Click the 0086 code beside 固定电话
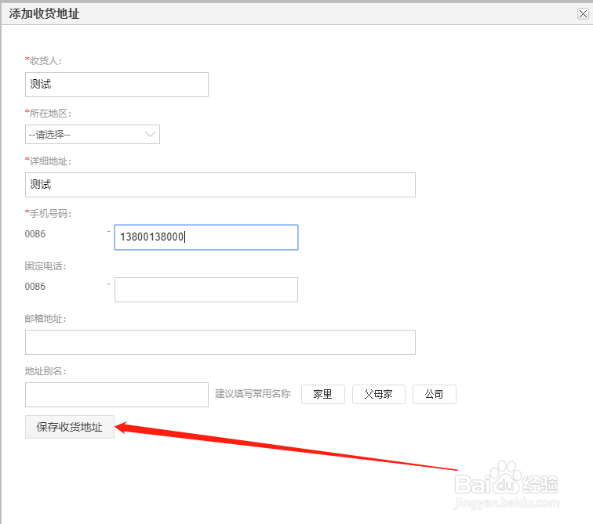 [35, 287]
